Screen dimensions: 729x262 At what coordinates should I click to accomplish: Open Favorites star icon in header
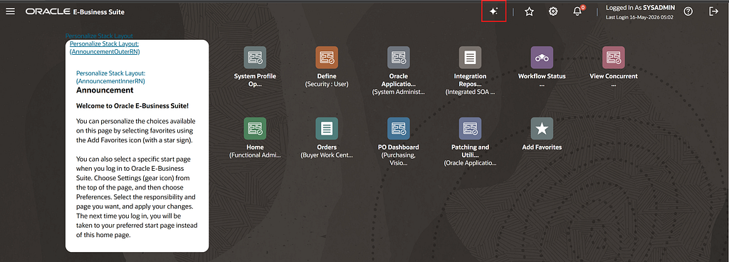pyautogui.click(x=529, y=11)
